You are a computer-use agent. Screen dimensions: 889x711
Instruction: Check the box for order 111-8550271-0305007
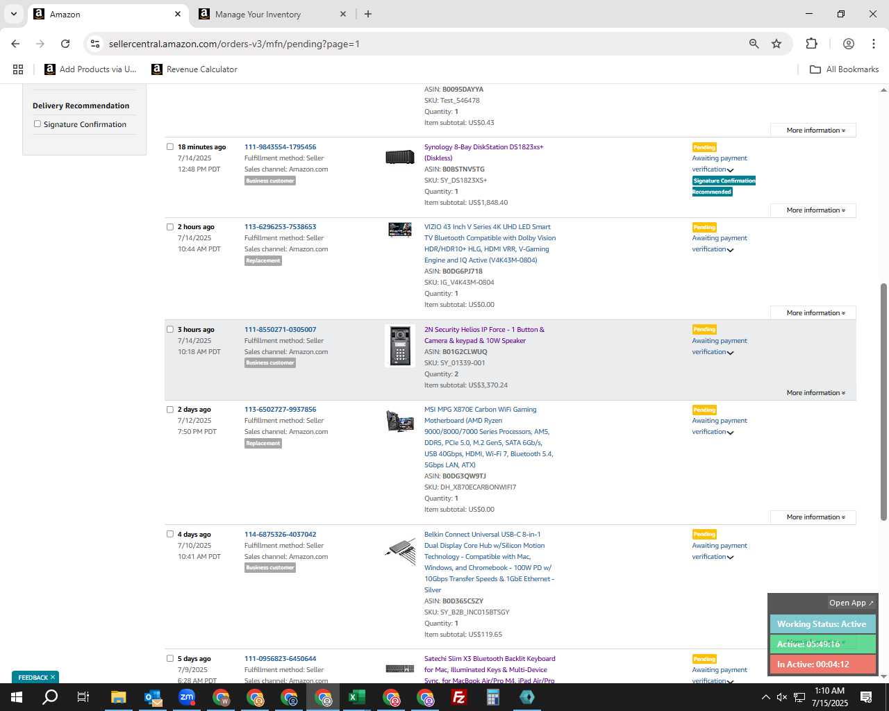tap(170, 329)
